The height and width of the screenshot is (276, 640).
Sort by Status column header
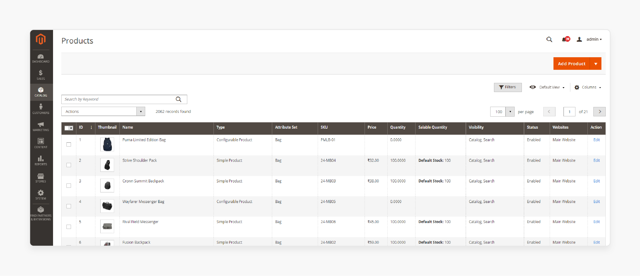point(532,127)
